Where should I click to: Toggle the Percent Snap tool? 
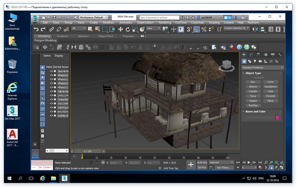(204, 29)
